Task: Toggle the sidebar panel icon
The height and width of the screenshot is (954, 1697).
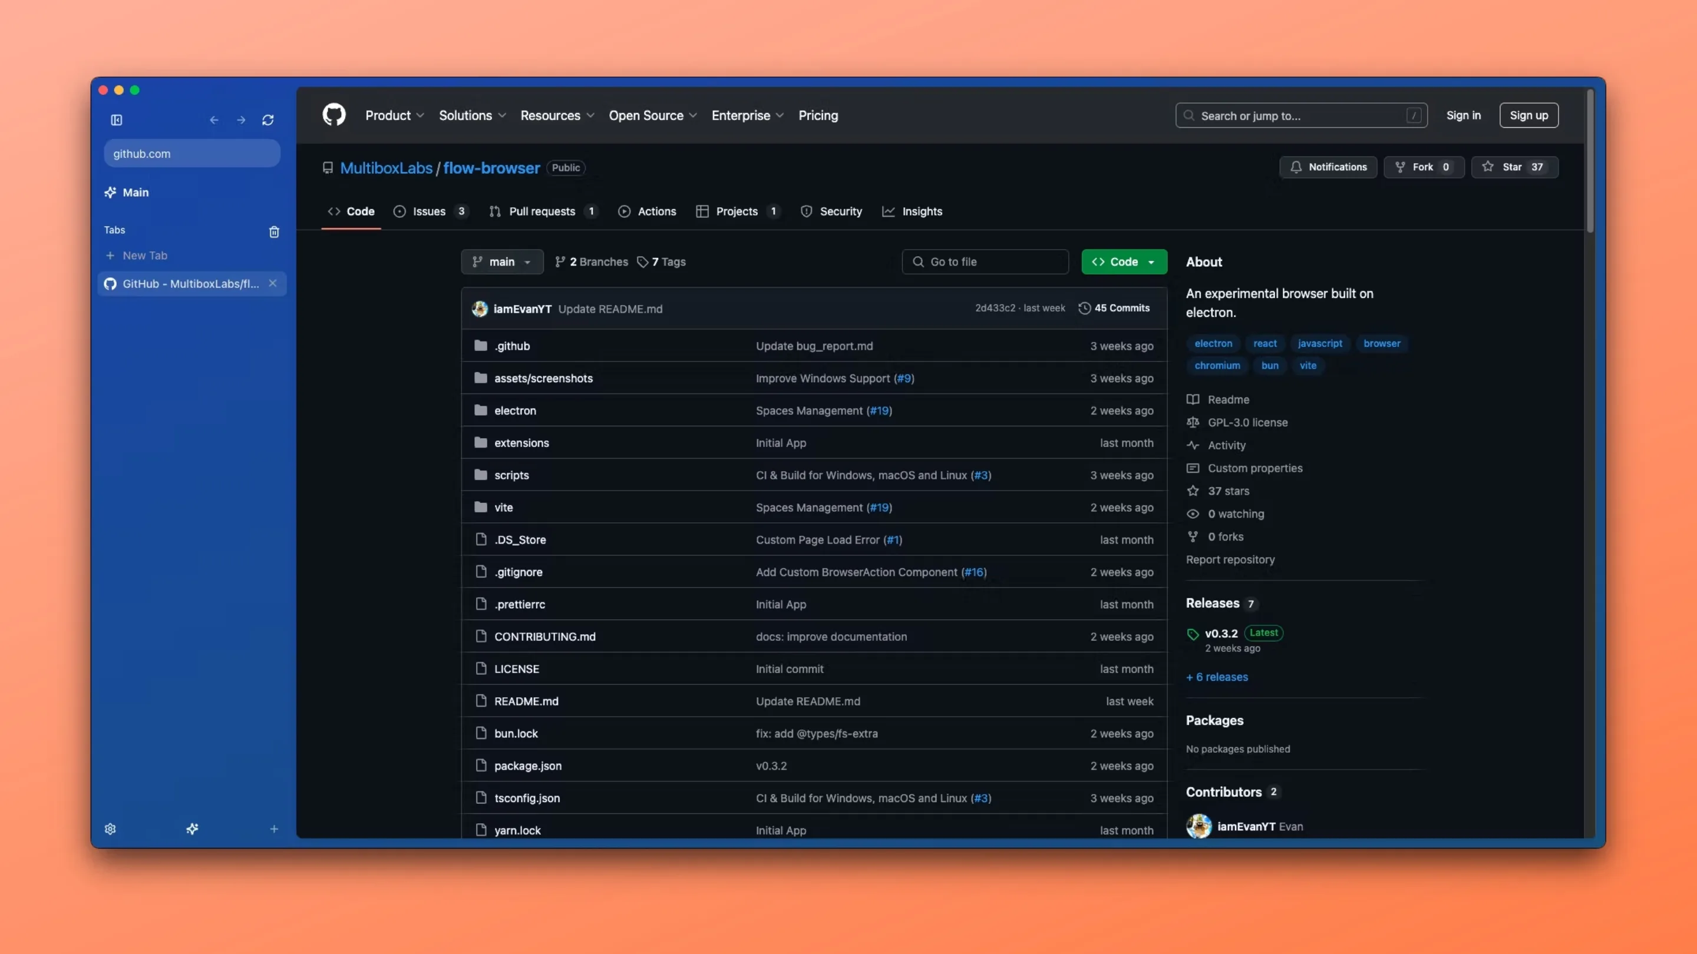Action: (x=117, y=120)
